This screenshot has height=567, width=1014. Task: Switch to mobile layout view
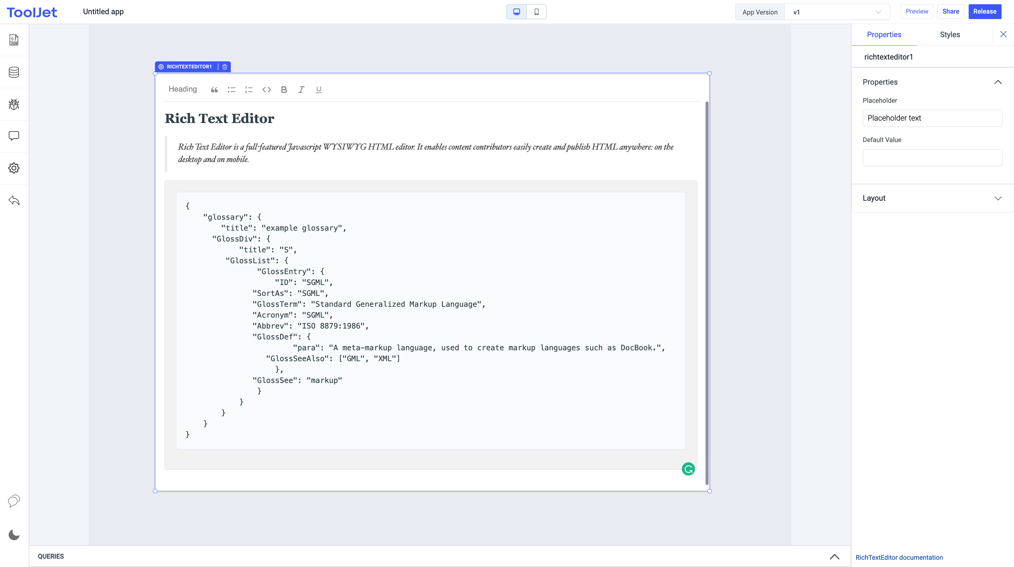pyautogui.click(x=537, y=12)
